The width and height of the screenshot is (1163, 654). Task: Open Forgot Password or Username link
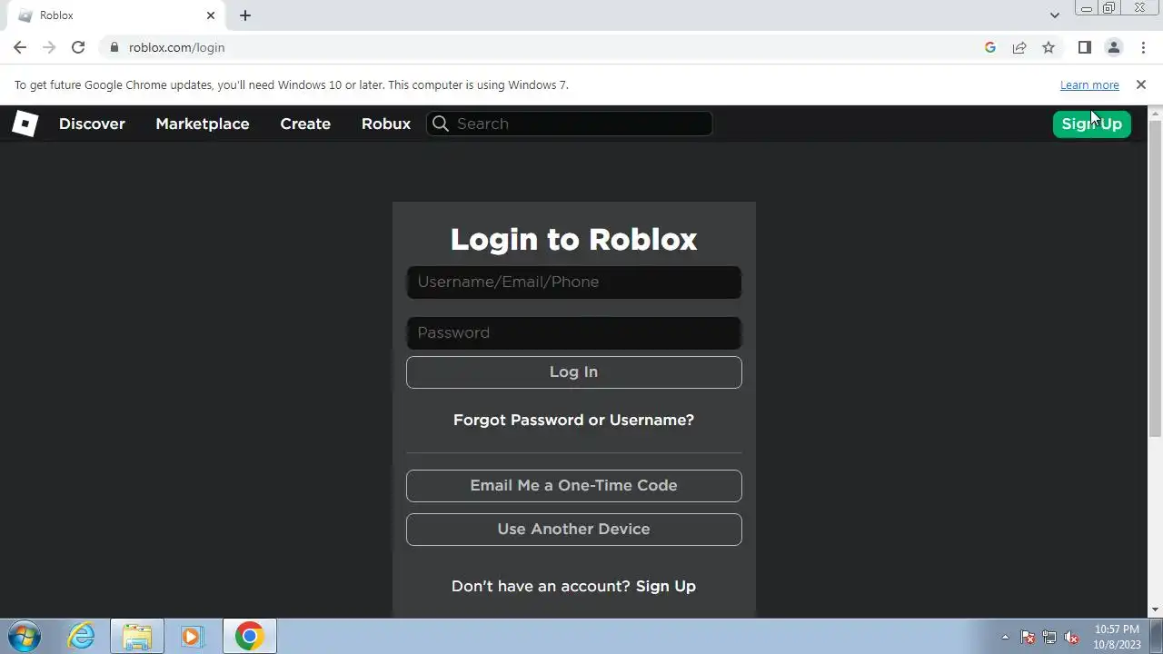[573, 420]
